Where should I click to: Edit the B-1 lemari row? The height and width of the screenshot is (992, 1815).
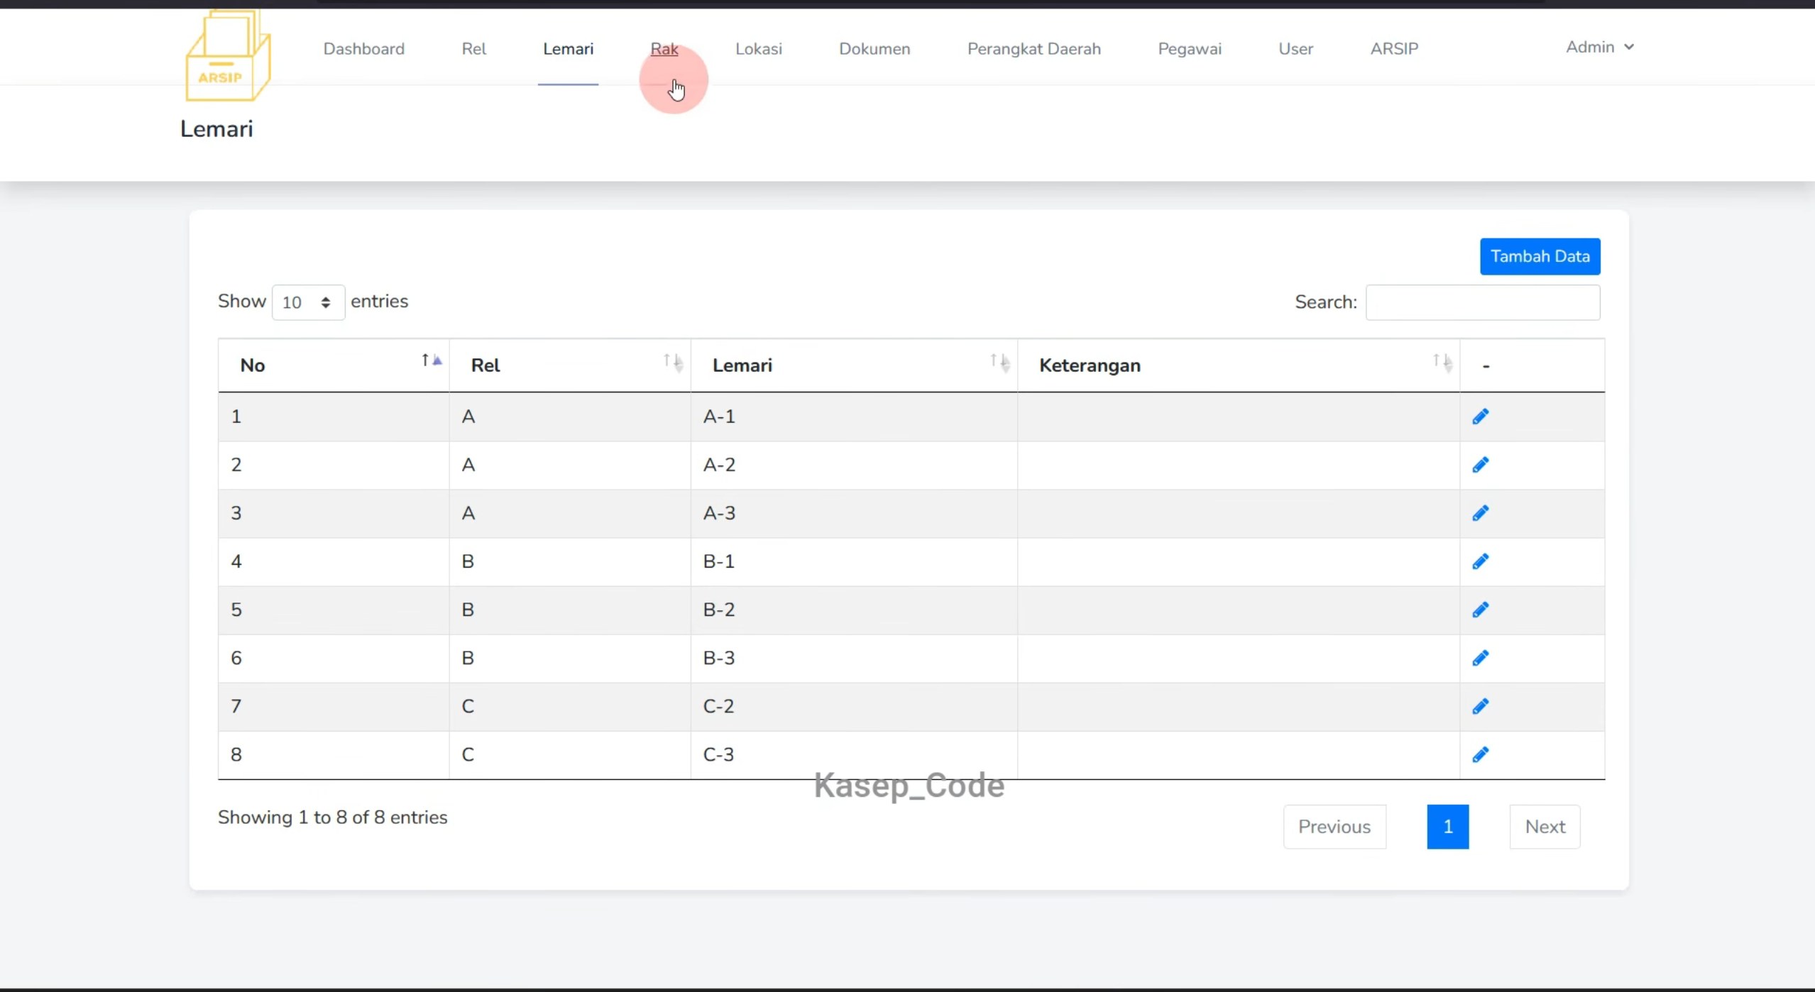[x=1480, y=561]
